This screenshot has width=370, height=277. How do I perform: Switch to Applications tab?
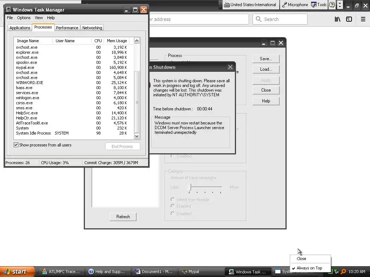coord(20,27)
